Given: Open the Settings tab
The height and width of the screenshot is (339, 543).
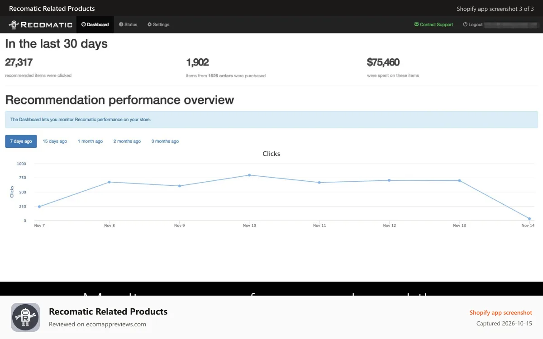Looking at the screenshot, I should 158,24.
